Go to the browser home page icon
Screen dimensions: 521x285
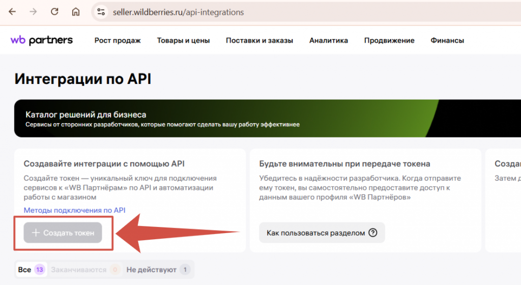coord(76,12)
